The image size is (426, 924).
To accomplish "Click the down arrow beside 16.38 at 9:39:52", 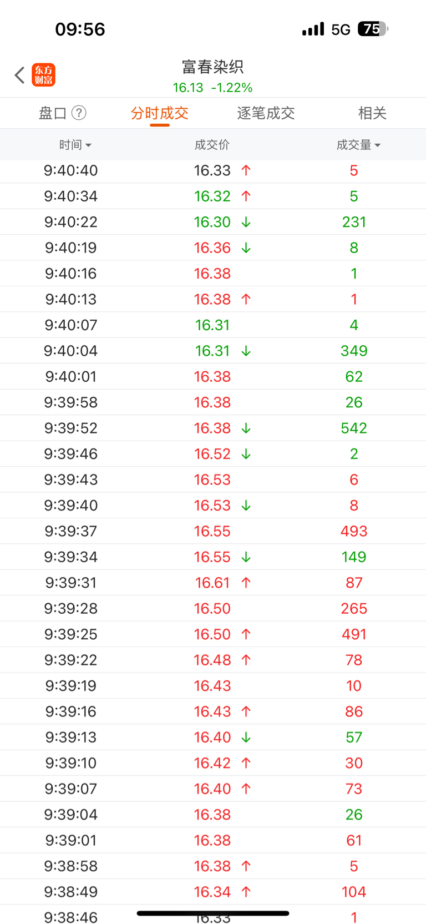I will (x=246, y=428).
